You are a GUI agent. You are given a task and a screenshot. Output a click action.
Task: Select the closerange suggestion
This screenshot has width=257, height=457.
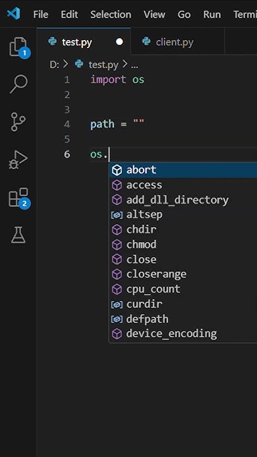(x=183, y=274)
